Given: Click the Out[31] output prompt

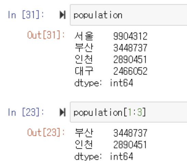Looking at the screenshot, I should (46, 35).
